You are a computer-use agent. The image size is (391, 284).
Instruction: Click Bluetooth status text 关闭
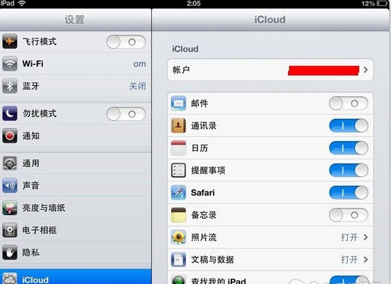[x=138, y=86]
